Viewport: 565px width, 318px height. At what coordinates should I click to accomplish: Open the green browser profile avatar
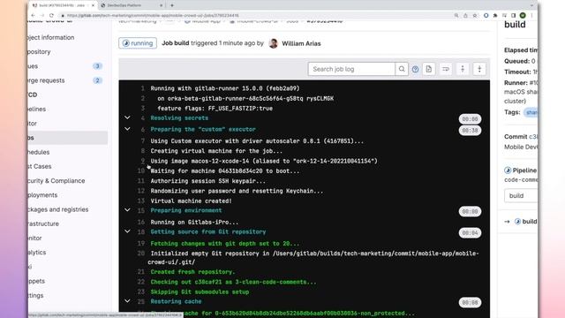click(523, 16)
